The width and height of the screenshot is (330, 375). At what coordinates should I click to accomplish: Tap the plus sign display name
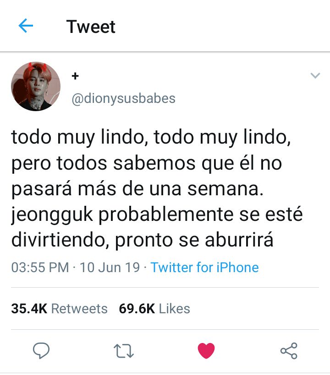pyautogui.click(x=75, y=76)
